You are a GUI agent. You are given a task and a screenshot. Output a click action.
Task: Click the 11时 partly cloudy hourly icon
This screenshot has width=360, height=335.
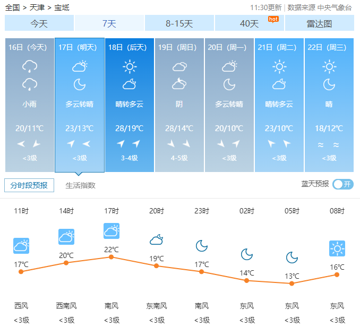click(x=21, y=246)
